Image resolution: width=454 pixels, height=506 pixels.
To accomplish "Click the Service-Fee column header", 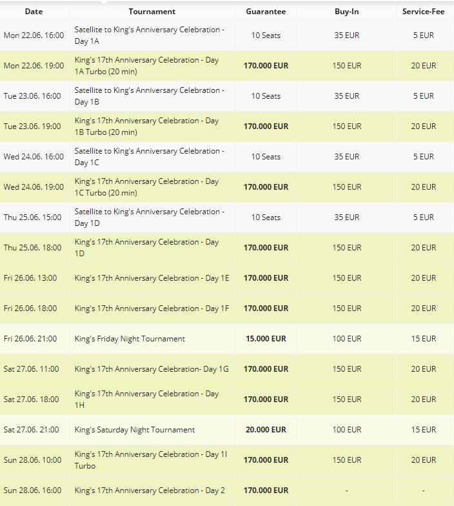I will (423, 12).
